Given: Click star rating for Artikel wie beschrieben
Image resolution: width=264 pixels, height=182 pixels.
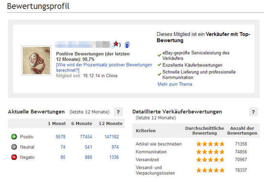Looking at the screenshot, I should tap(210, 144).
